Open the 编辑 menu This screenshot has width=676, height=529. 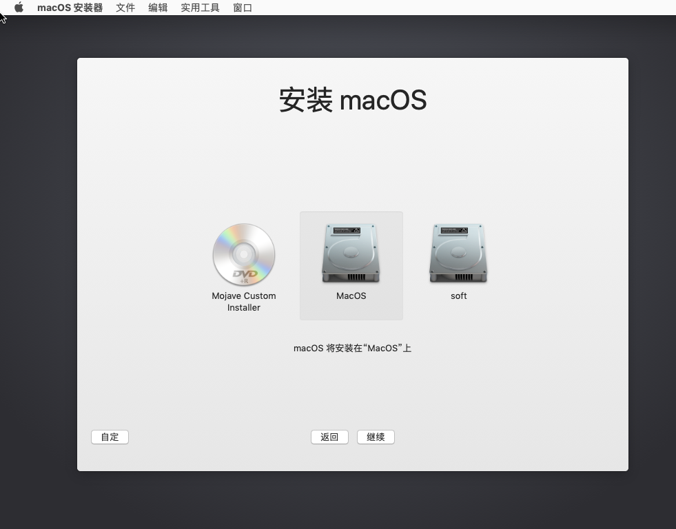pyautogui.click(x=158, y=8)
